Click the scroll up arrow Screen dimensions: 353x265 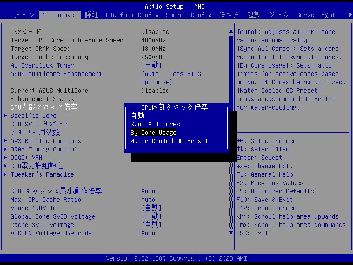[231, 32]
